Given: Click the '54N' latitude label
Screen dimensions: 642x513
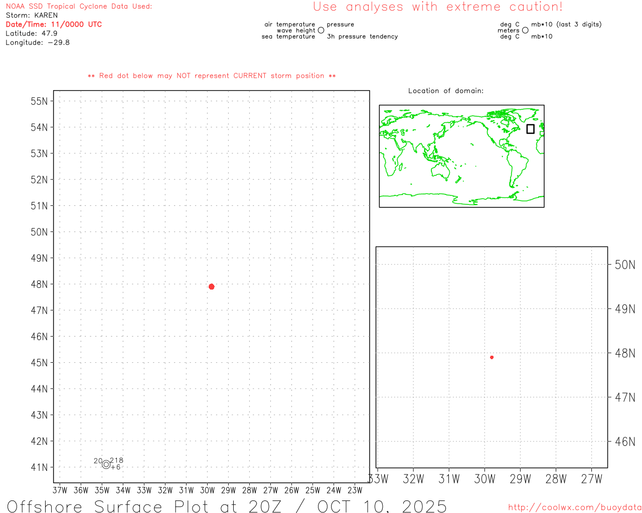Looking at the screenshot, I should pyautogui.click(x=40, y=127).
